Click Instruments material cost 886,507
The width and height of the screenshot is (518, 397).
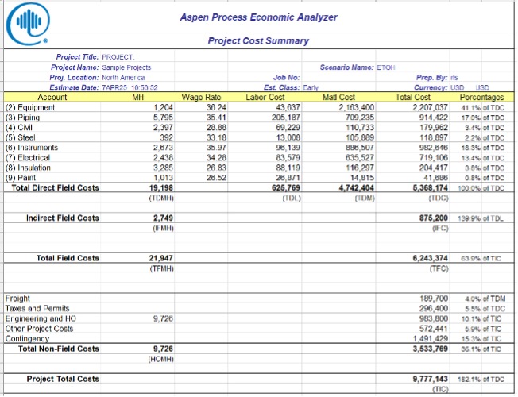(360, 148)
